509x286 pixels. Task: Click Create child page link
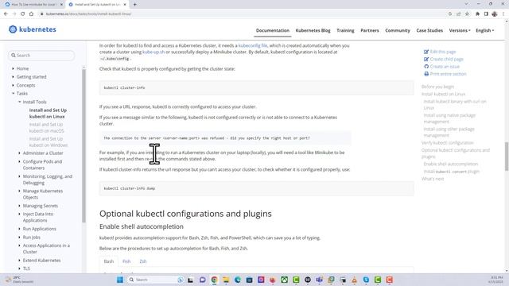pos(446,59)
